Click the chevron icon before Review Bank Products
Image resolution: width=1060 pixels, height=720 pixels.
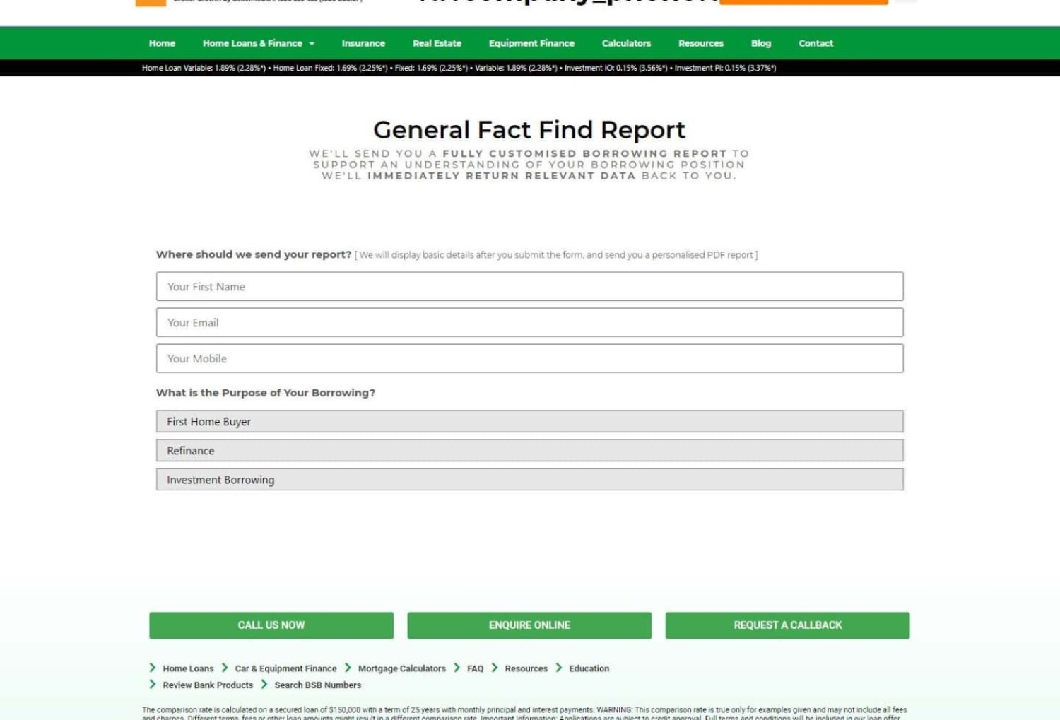pyautogui.click(x=153, y=685)
